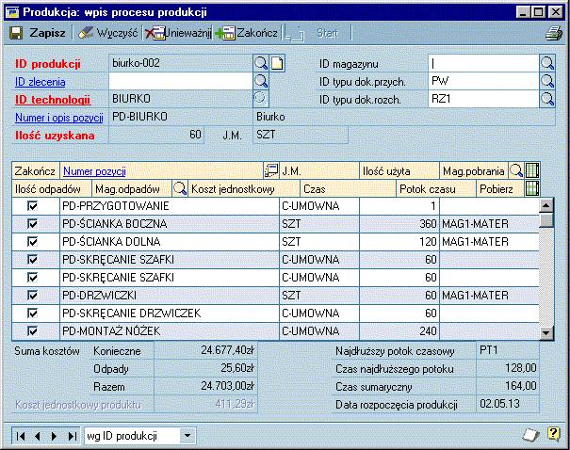This screenshot has height=450, width=570.
Task: Click the 360 quantity cell
Action: [399, 224]
